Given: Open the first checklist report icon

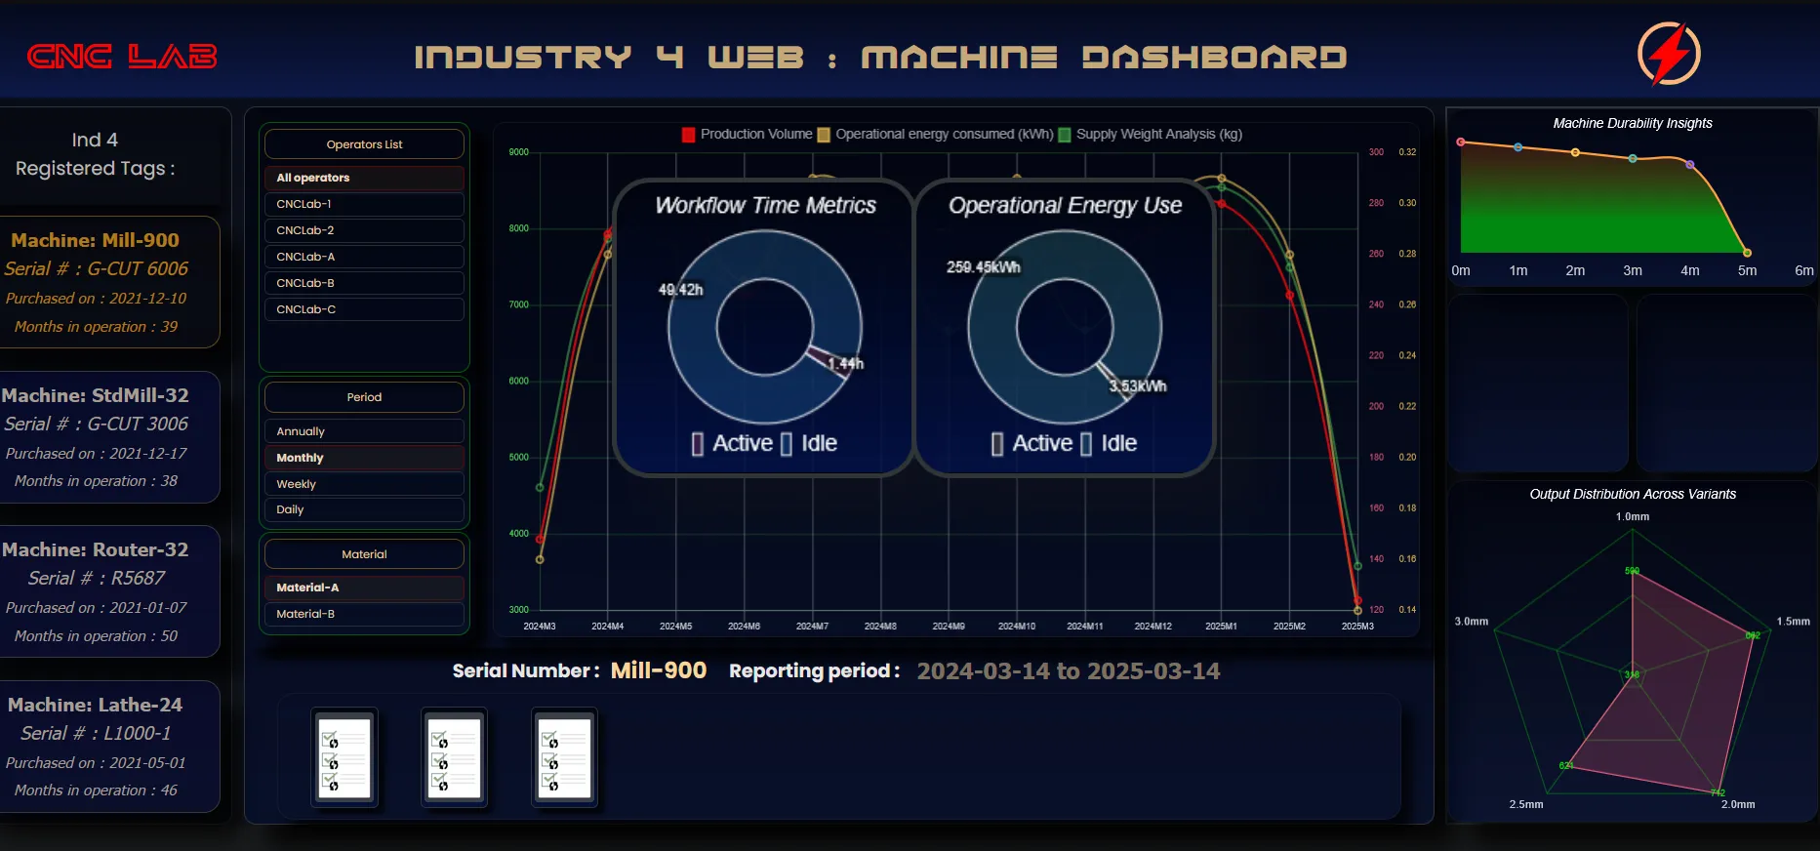Looking at the screenshot, I should tap(344, 758).
